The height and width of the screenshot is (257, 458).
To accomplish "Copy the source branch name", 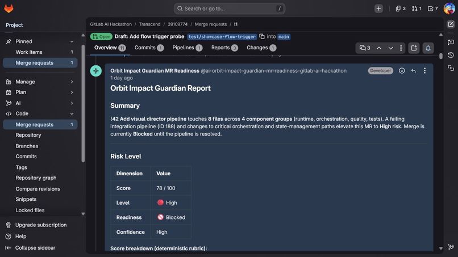I will pos(262,36).
